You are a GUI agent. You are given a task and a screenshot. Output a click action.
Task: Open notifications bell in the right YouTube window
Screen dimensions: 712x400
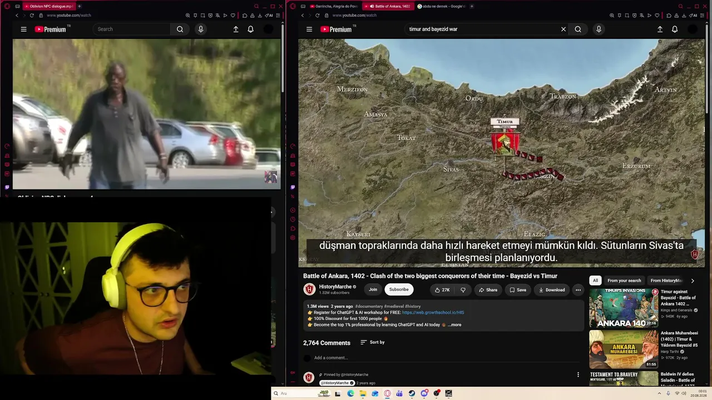[x=675, y=29]
